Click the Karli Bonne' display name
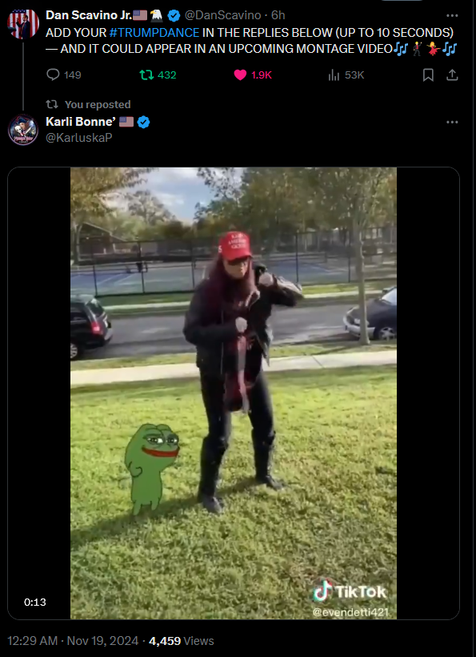Screen dimensions: 476x657 80,122
